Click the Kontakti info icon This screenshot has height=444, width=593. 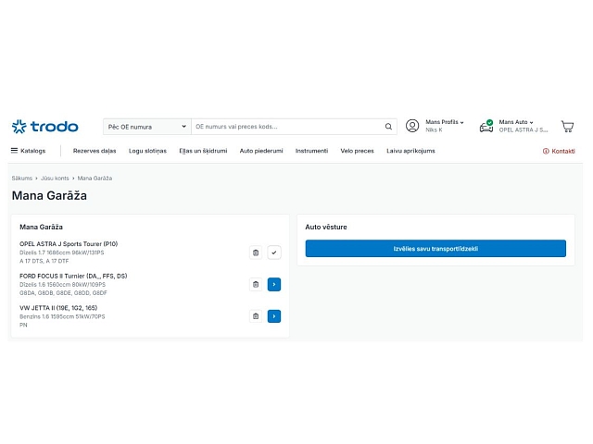546,151
